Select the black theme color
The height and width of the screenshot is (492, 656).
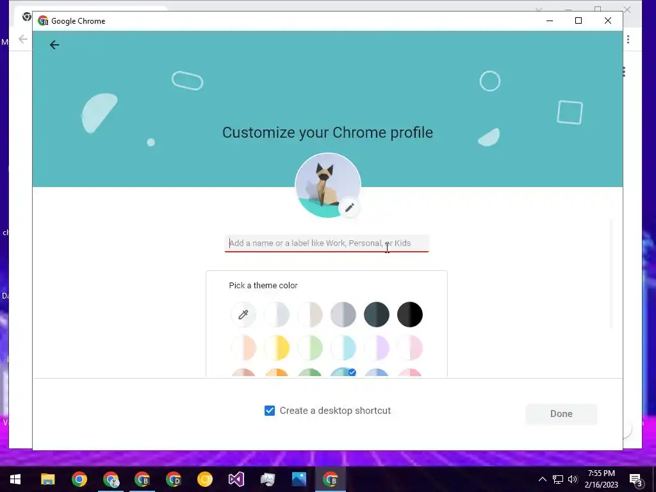pos(409,314)
